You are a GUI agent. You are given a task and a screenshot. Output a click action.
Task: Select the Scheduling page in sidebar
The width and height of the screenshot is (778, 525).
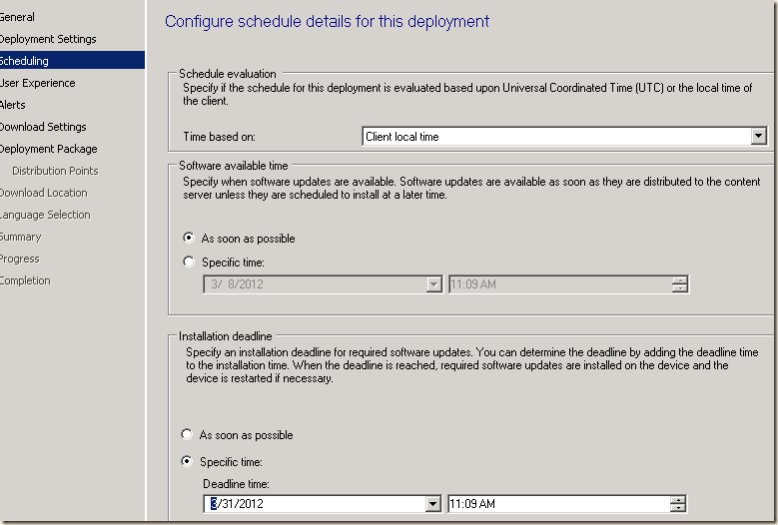pyautogui.click(x=72, y=61)
